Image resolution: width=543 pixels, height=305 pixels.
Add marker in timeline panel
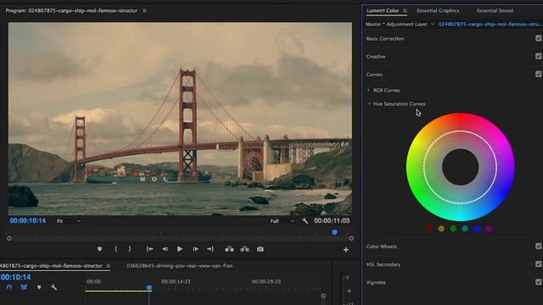tap(39, 287)
